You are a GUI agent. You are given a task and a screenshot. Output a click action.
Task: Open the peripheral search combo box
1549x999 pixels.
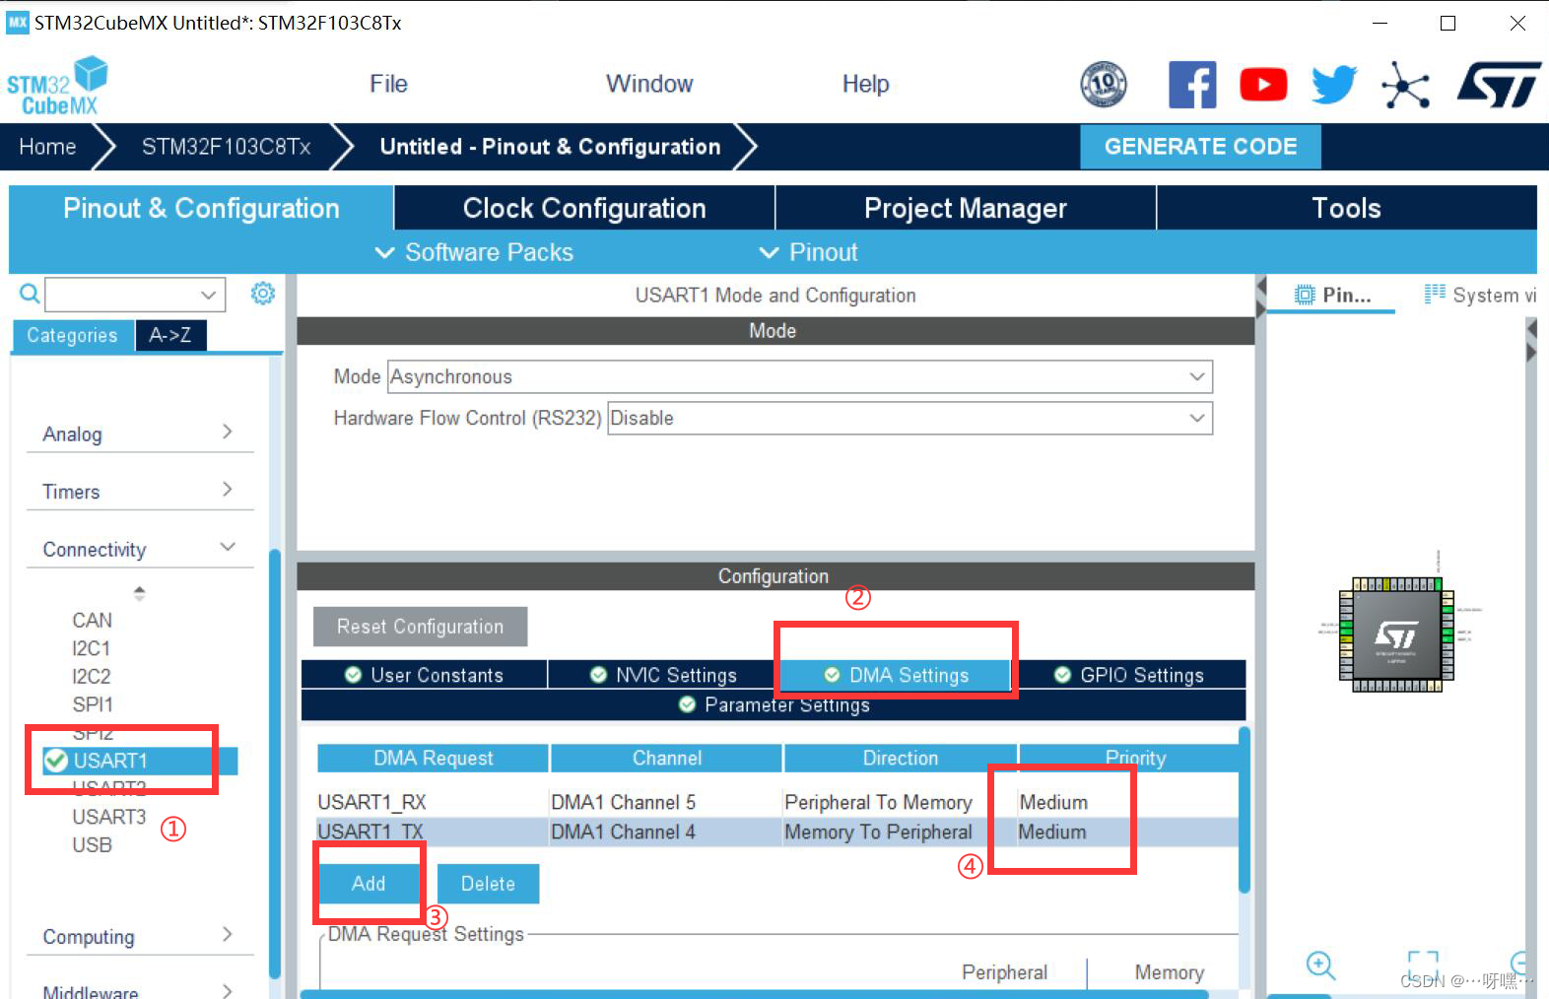(x=135, y=294)
